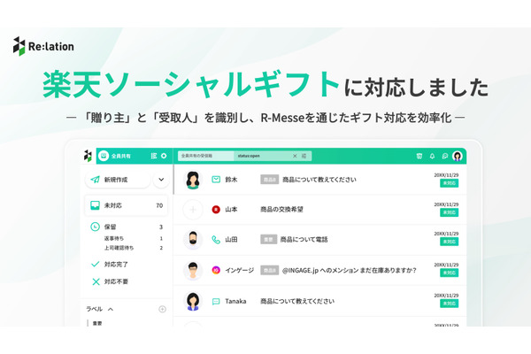Add a new label with the plus icon
The image size is (531, 354).
click(x=162, y=309)
